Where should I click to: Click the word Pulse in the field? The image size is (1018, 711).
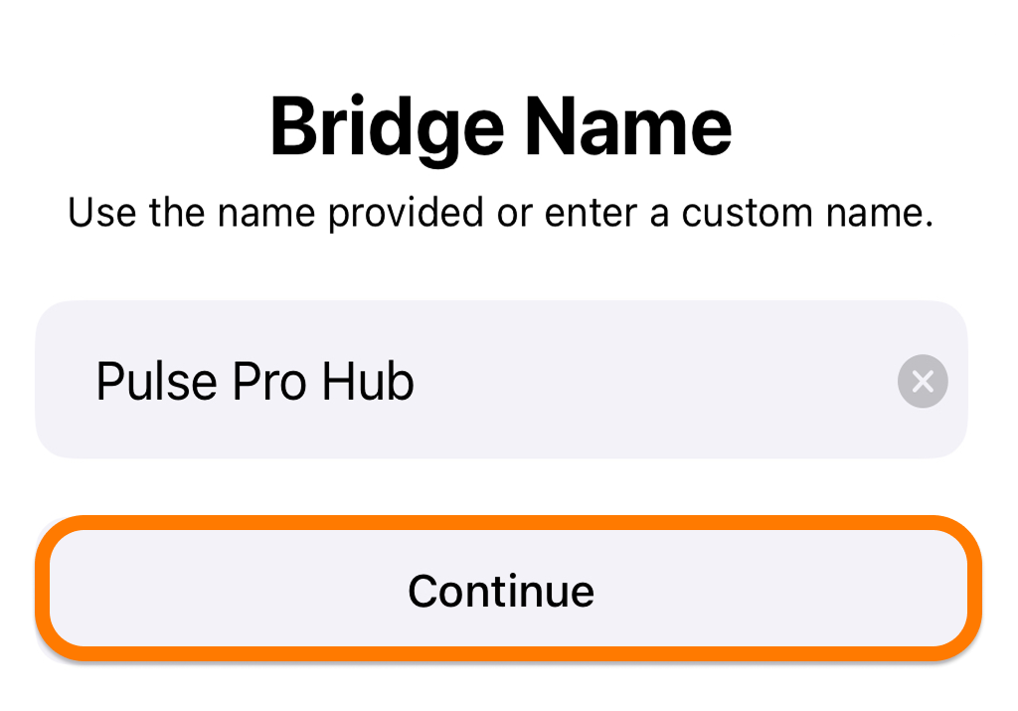click(156, 381)
